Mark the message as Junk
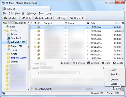The height and width of the screenshot is (97, 126). pos(106,63)
